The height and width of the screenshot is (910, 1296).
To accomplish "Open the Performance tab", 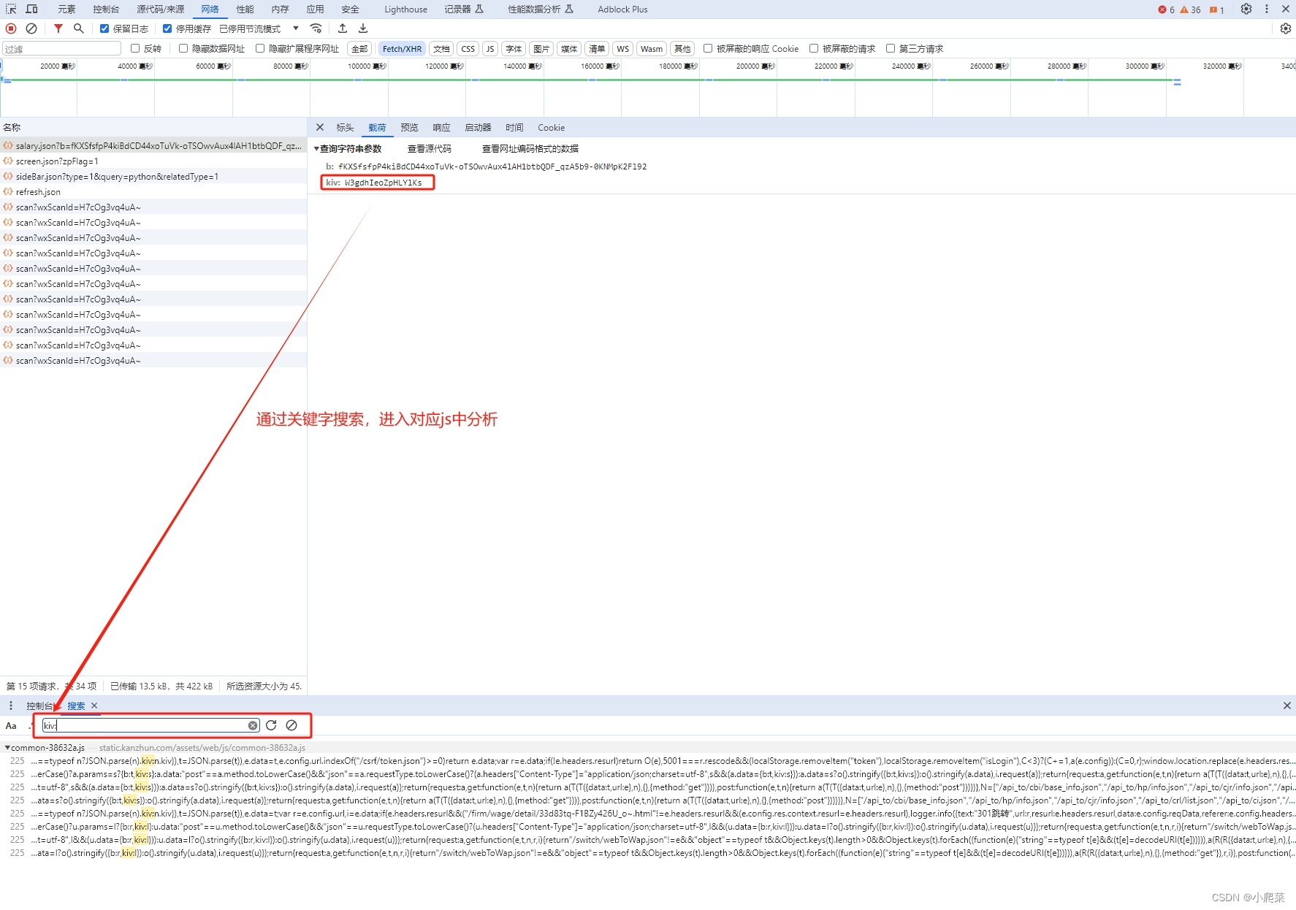I will pyautogui.click(x=245, y=9).
